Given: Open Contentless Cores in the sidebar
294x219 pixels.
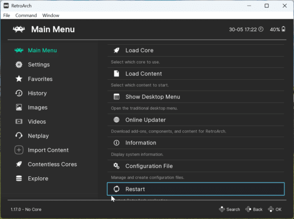Looking at the screenshot, I should click(x=52, y=164).
